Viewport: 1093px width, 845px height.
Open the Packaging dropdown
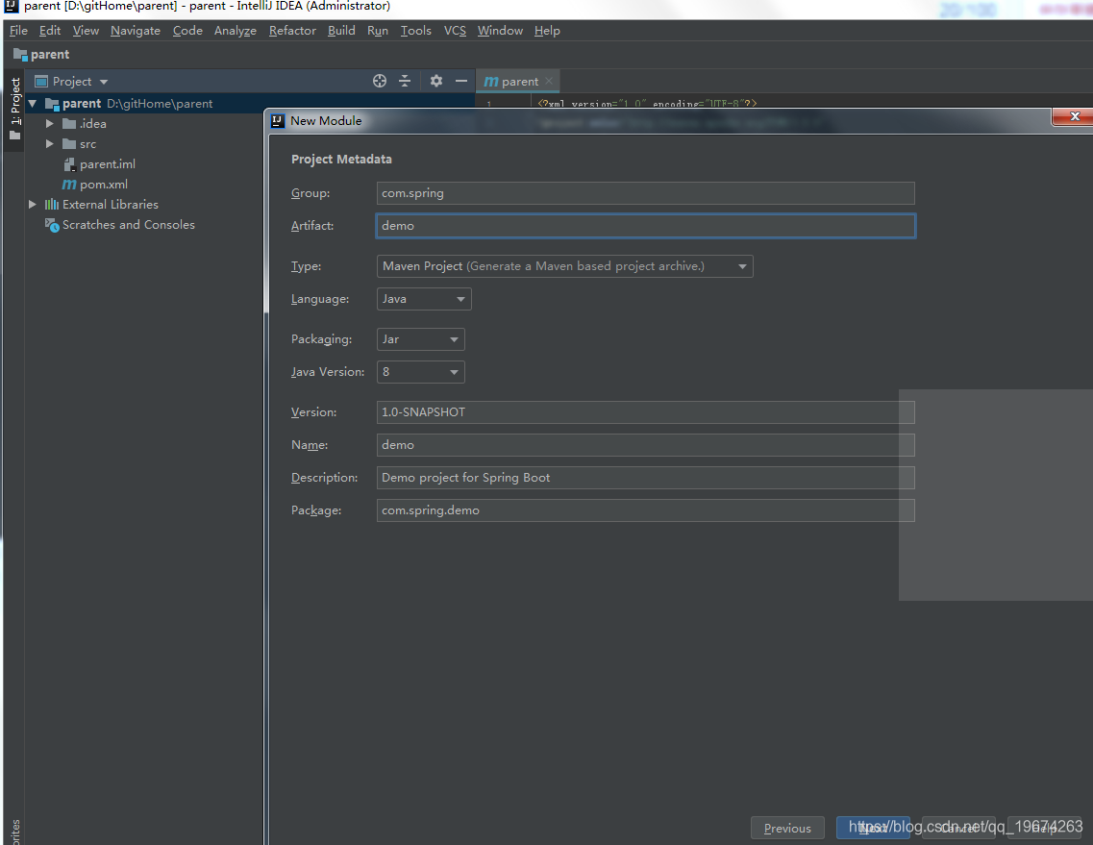click(x=420, y=339)
